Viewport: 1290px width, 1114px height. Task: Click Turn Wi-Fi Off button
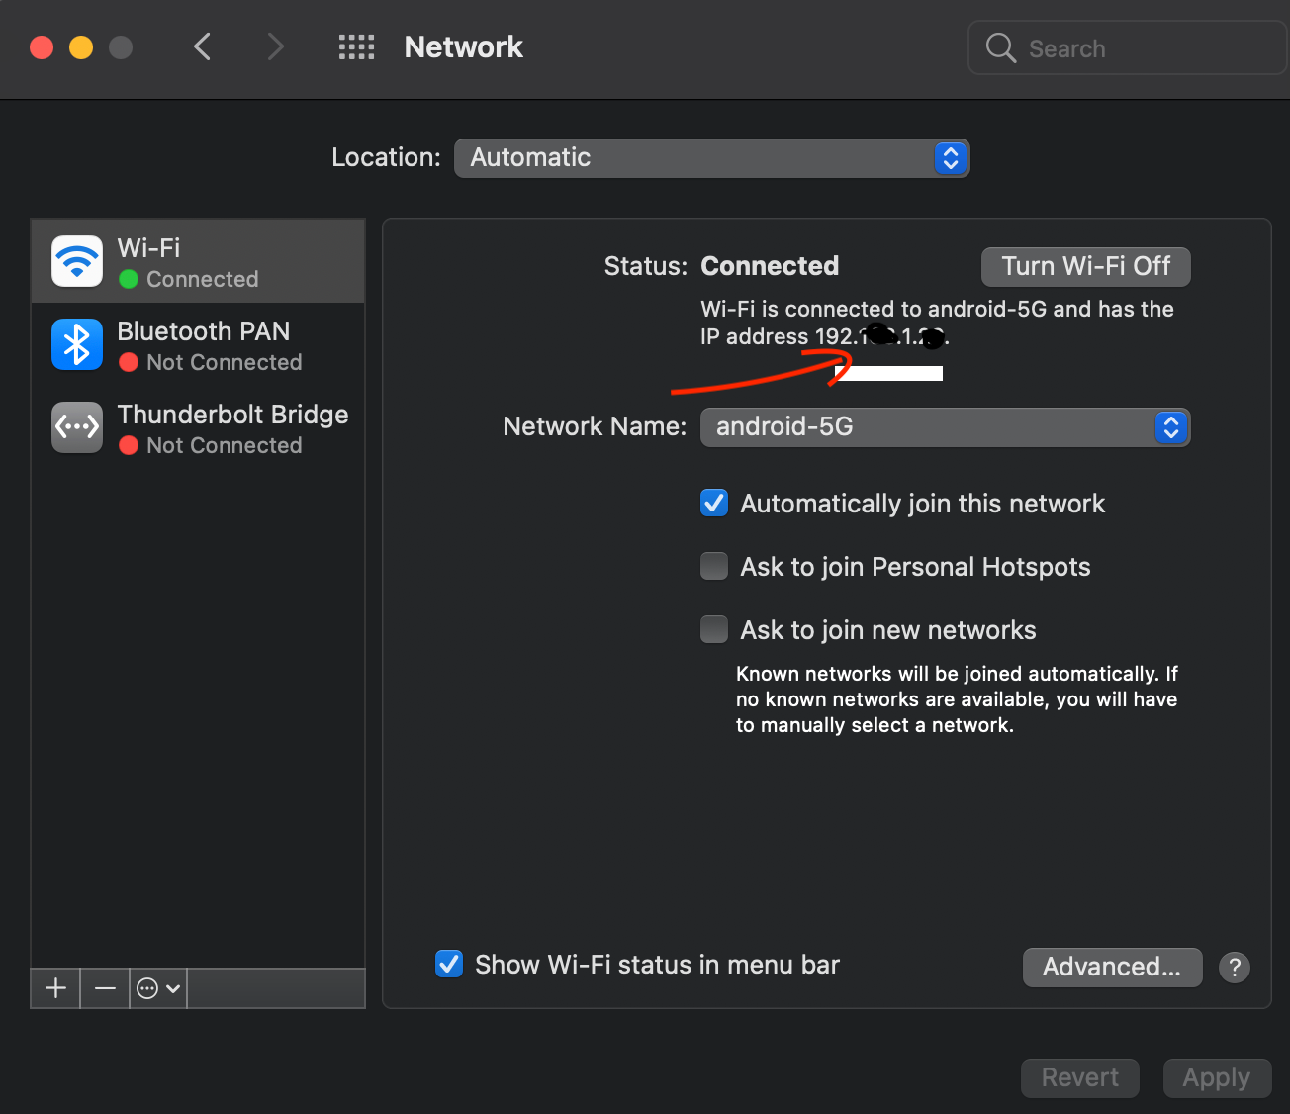point(1085,266)
